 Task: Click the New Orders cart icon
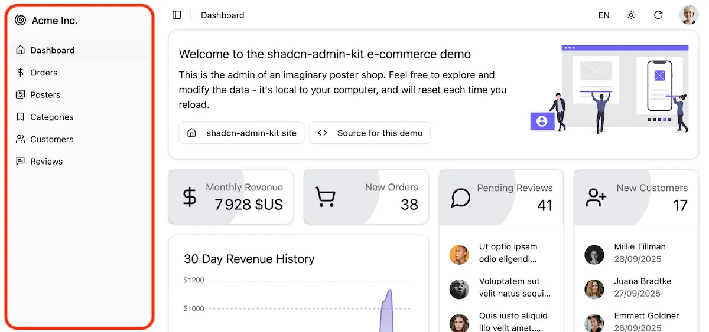tap(325, 197)
